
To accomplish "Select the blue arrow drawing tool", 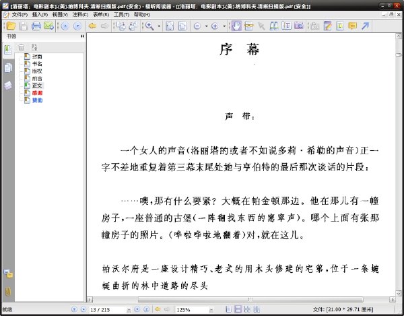I will pos(365,26).
